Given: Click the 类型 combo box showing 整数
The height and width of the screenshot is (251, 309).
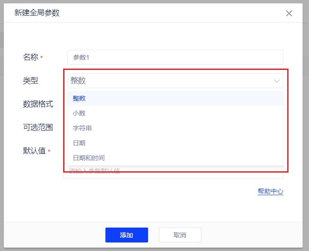Looking at the screenshot, I should (171, 81).
